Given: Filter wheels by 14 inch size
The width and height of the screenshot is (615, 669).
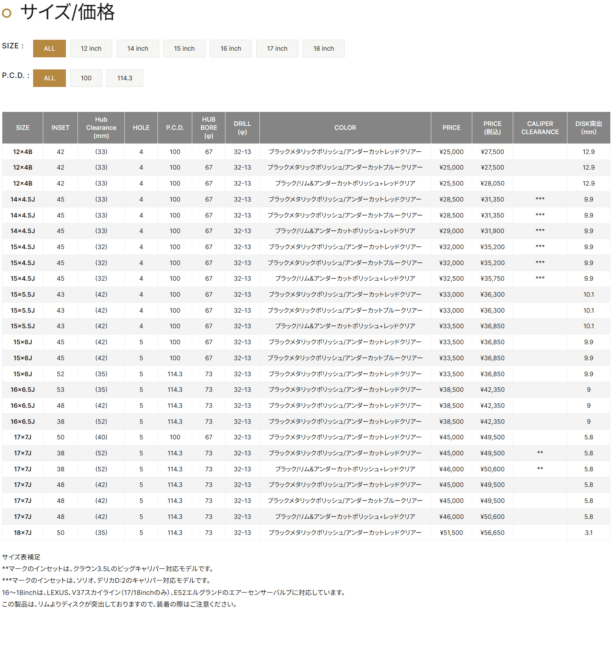Looking at the screenshot, I should [x=137, y=48].
